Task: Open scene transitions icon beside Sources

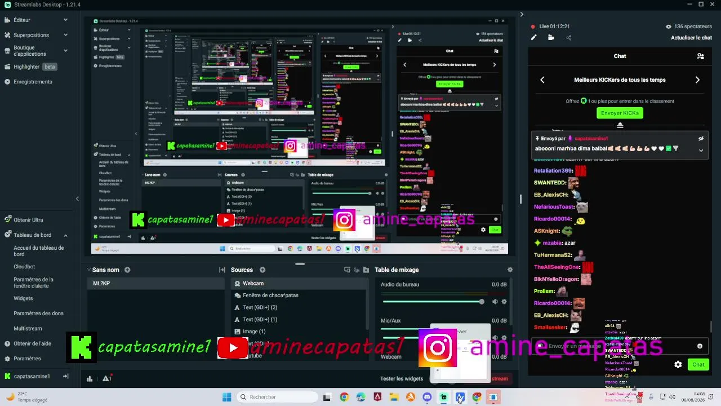Action: point(222,270)
